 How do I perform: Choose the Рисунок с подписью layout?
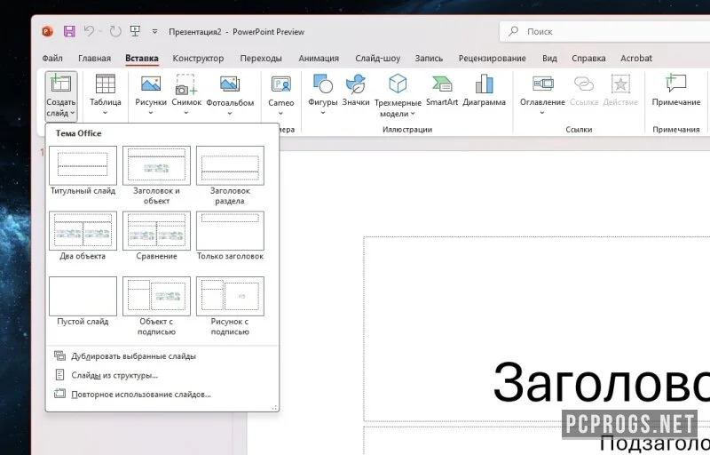(x=230, y=296)
